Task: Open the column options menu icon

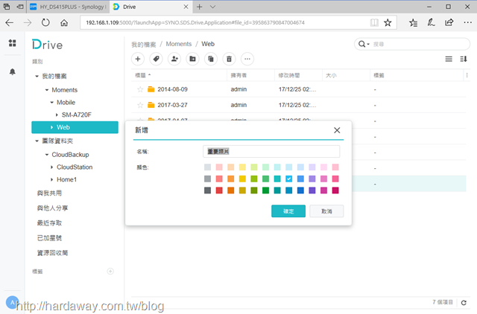Action: [467, 75]
